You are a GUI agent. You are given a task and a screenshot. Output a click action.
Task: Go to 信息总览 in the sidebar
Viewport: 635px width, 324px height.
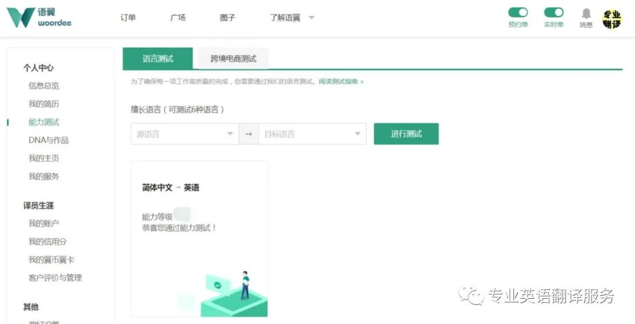coord(44,86)
